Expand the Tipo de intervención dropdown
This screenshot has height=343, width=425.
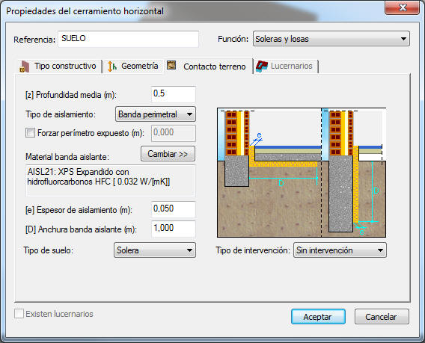coord(340,250)
